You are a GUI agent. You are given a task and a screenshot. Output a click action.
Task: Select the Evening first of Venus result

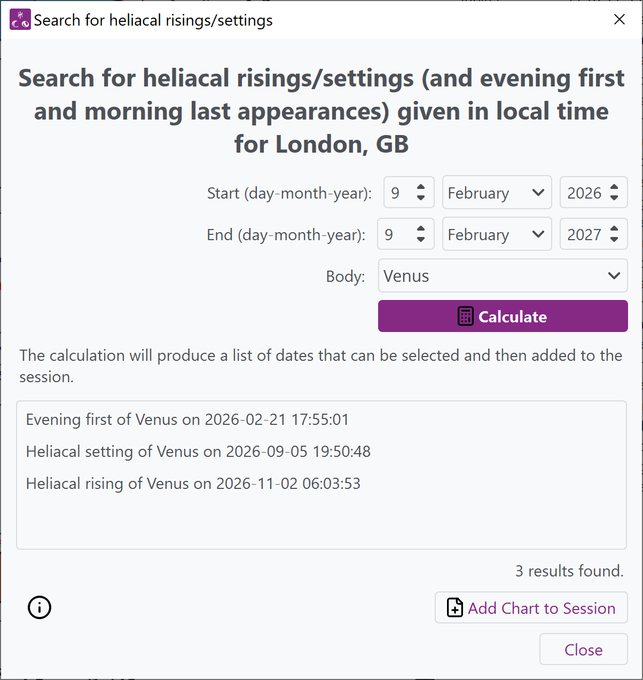pos(187,420)
